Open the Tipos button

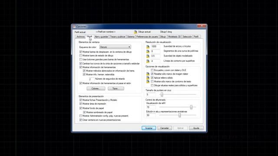[116, 88]
